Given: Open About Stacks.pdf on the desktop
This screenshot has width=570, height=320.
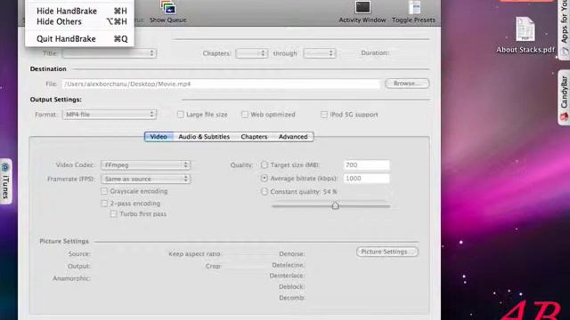Looking at the screenshot, I should 525,35.
